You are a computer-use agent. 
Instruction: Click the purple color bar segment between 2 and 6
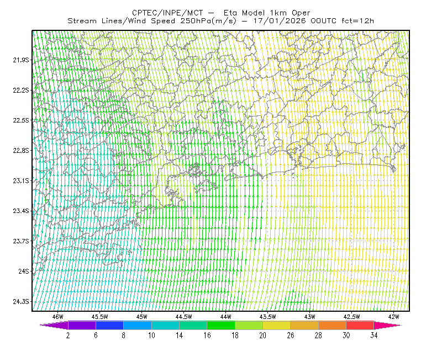82,325
